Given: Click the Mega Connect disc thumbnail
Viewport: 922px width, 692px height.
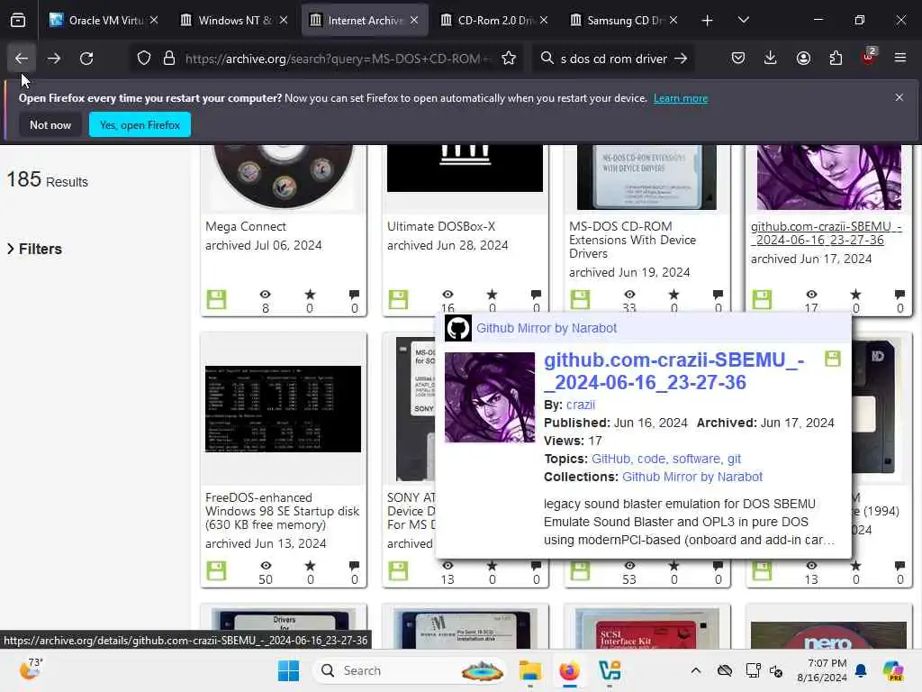Looking at the screenshot, I should (x=284, y=177).
